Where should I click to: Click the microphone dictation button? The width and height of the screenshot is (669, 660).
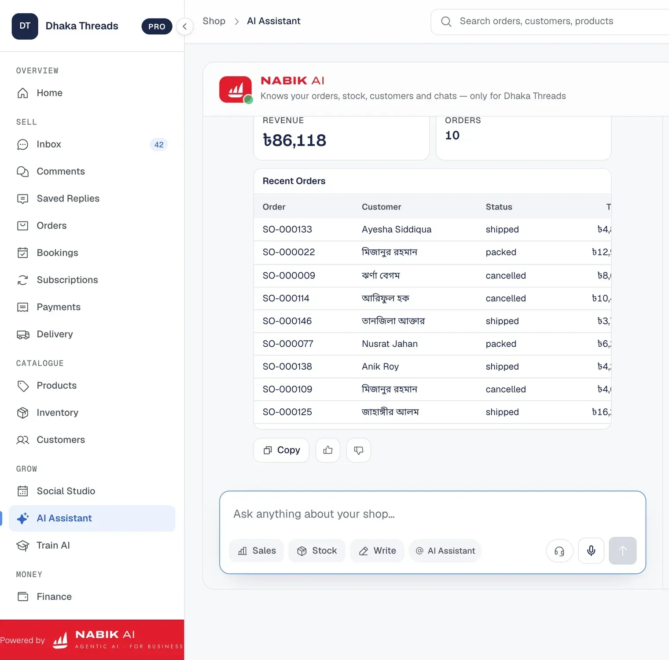(591, 551)
